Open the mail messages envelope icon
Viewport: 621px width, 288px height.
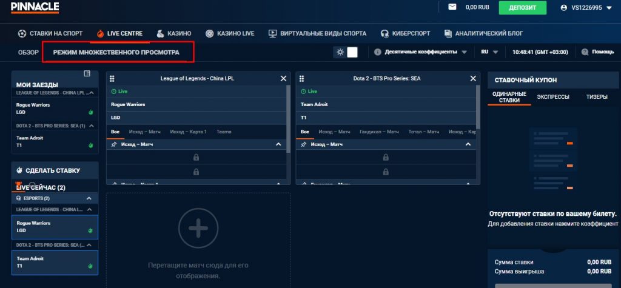point(452,7)
